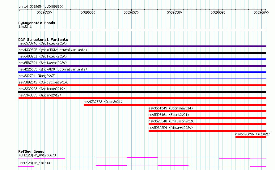Click ruler position 50896550
Image resolution: width=275 pixels, height=170 pixels.
pyautogui.click(x=44, y=12)
